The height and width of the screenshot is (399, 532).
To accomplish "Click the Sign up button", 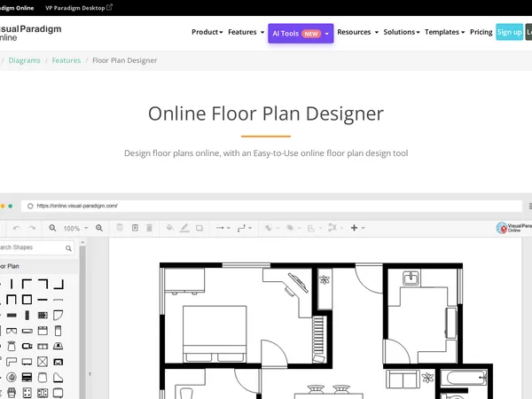I will coord(509,32).
